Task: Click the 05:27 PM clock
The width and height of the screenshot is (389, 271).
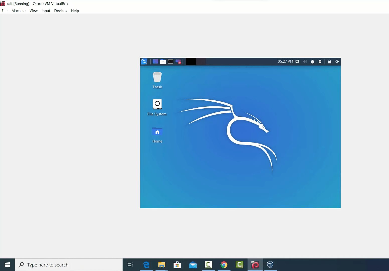Action: [285, 61]
